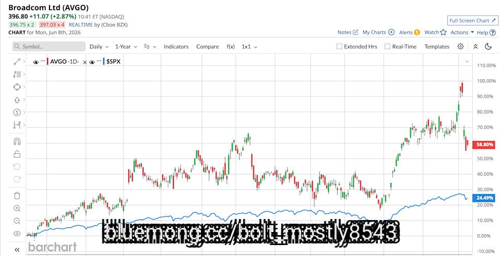Screen dimensions: 501x256
Task: Select the trend line drawing tool
Action: pyautogui.click(x=17, y=62)
